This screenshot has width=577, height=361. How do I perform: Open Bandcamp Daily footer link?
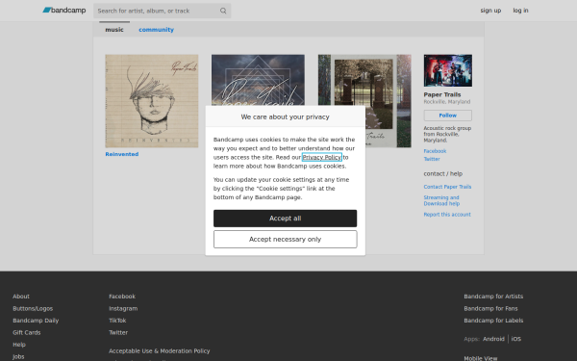coord(36,321)
